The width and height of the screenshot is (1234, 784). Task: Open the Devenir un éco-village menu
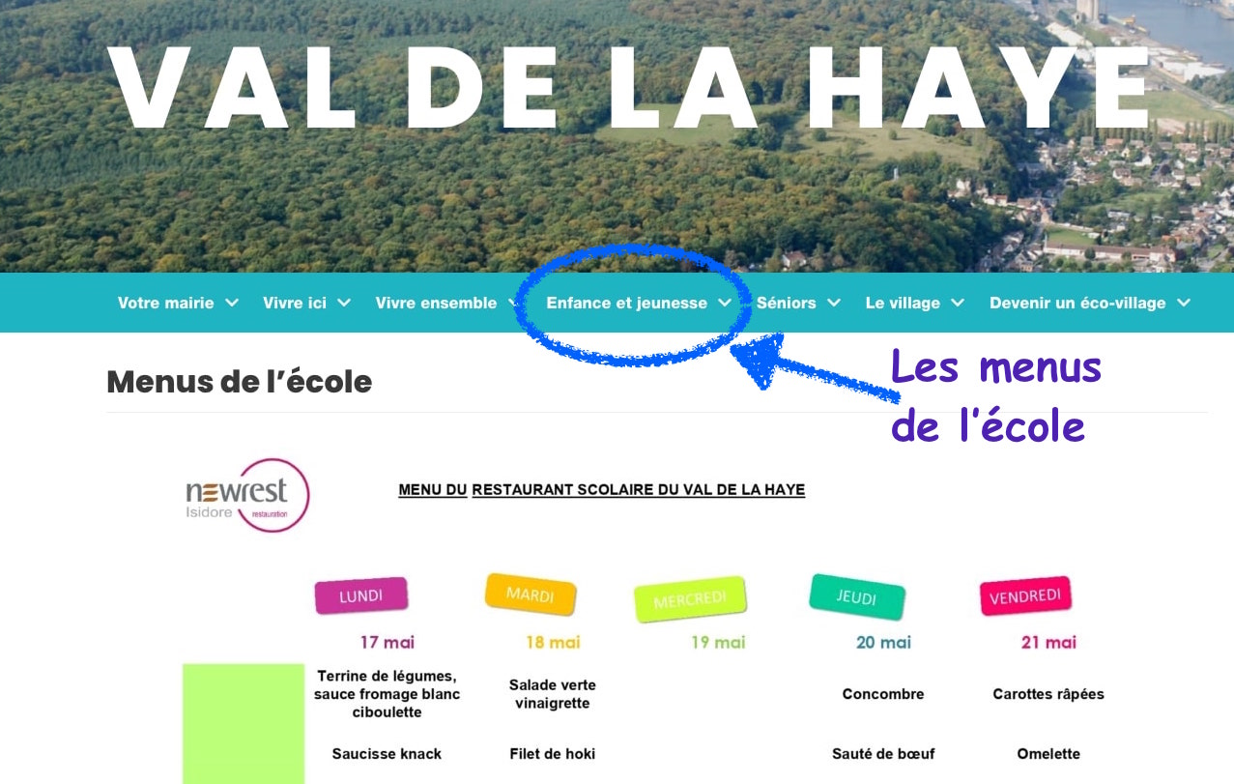[1077, 303]
